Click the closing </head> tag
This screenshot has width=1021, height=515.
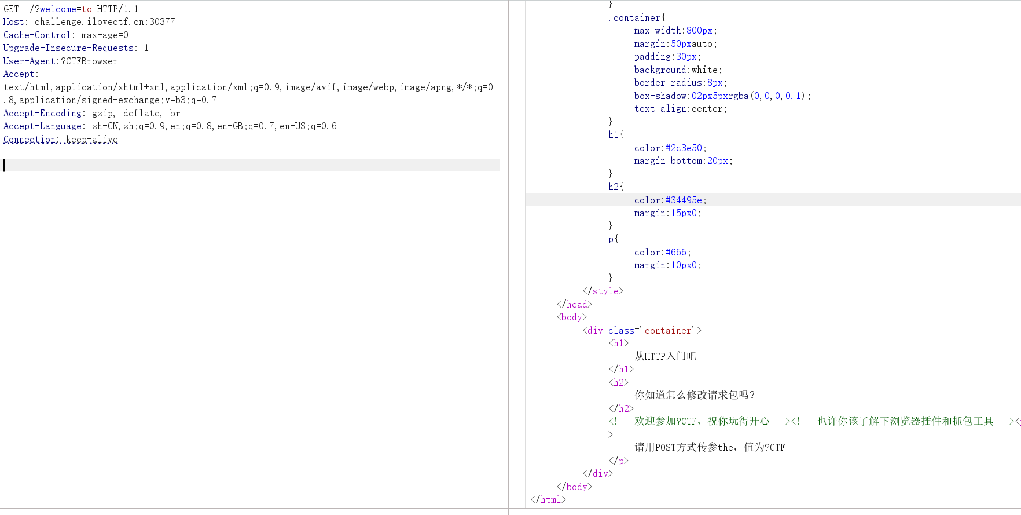(x=574, y=305)
